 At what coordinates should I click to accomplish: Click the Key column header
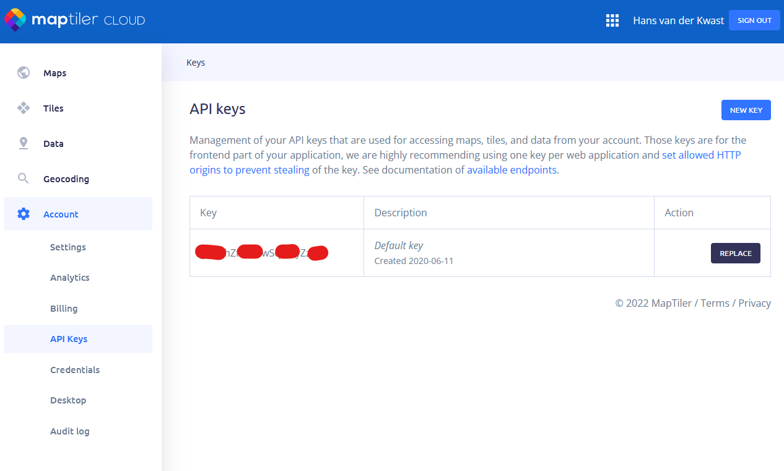209,213
